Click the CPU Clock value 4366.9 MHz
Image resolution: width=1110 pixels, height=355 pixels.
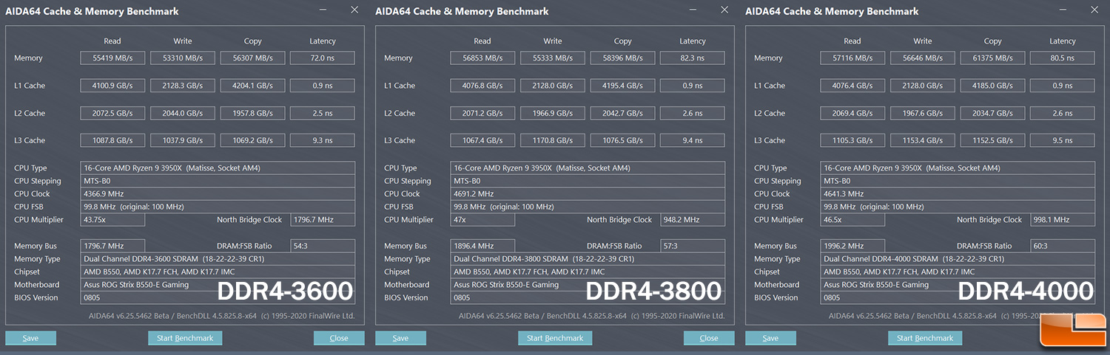(x=218, y=194)
